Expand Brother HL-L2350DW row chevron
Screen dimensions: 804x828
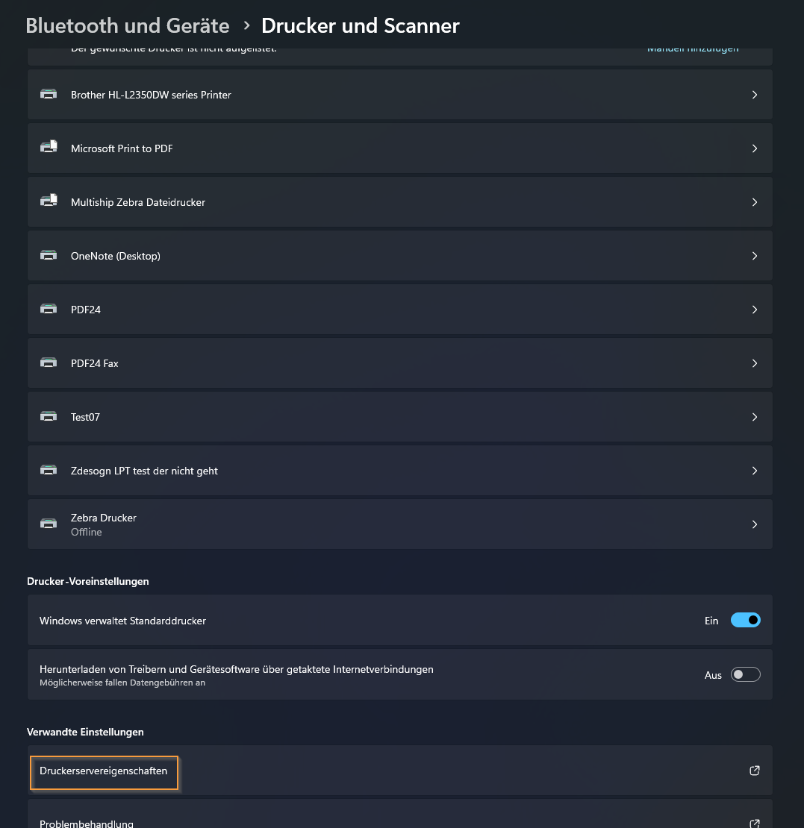pos(754,95)
